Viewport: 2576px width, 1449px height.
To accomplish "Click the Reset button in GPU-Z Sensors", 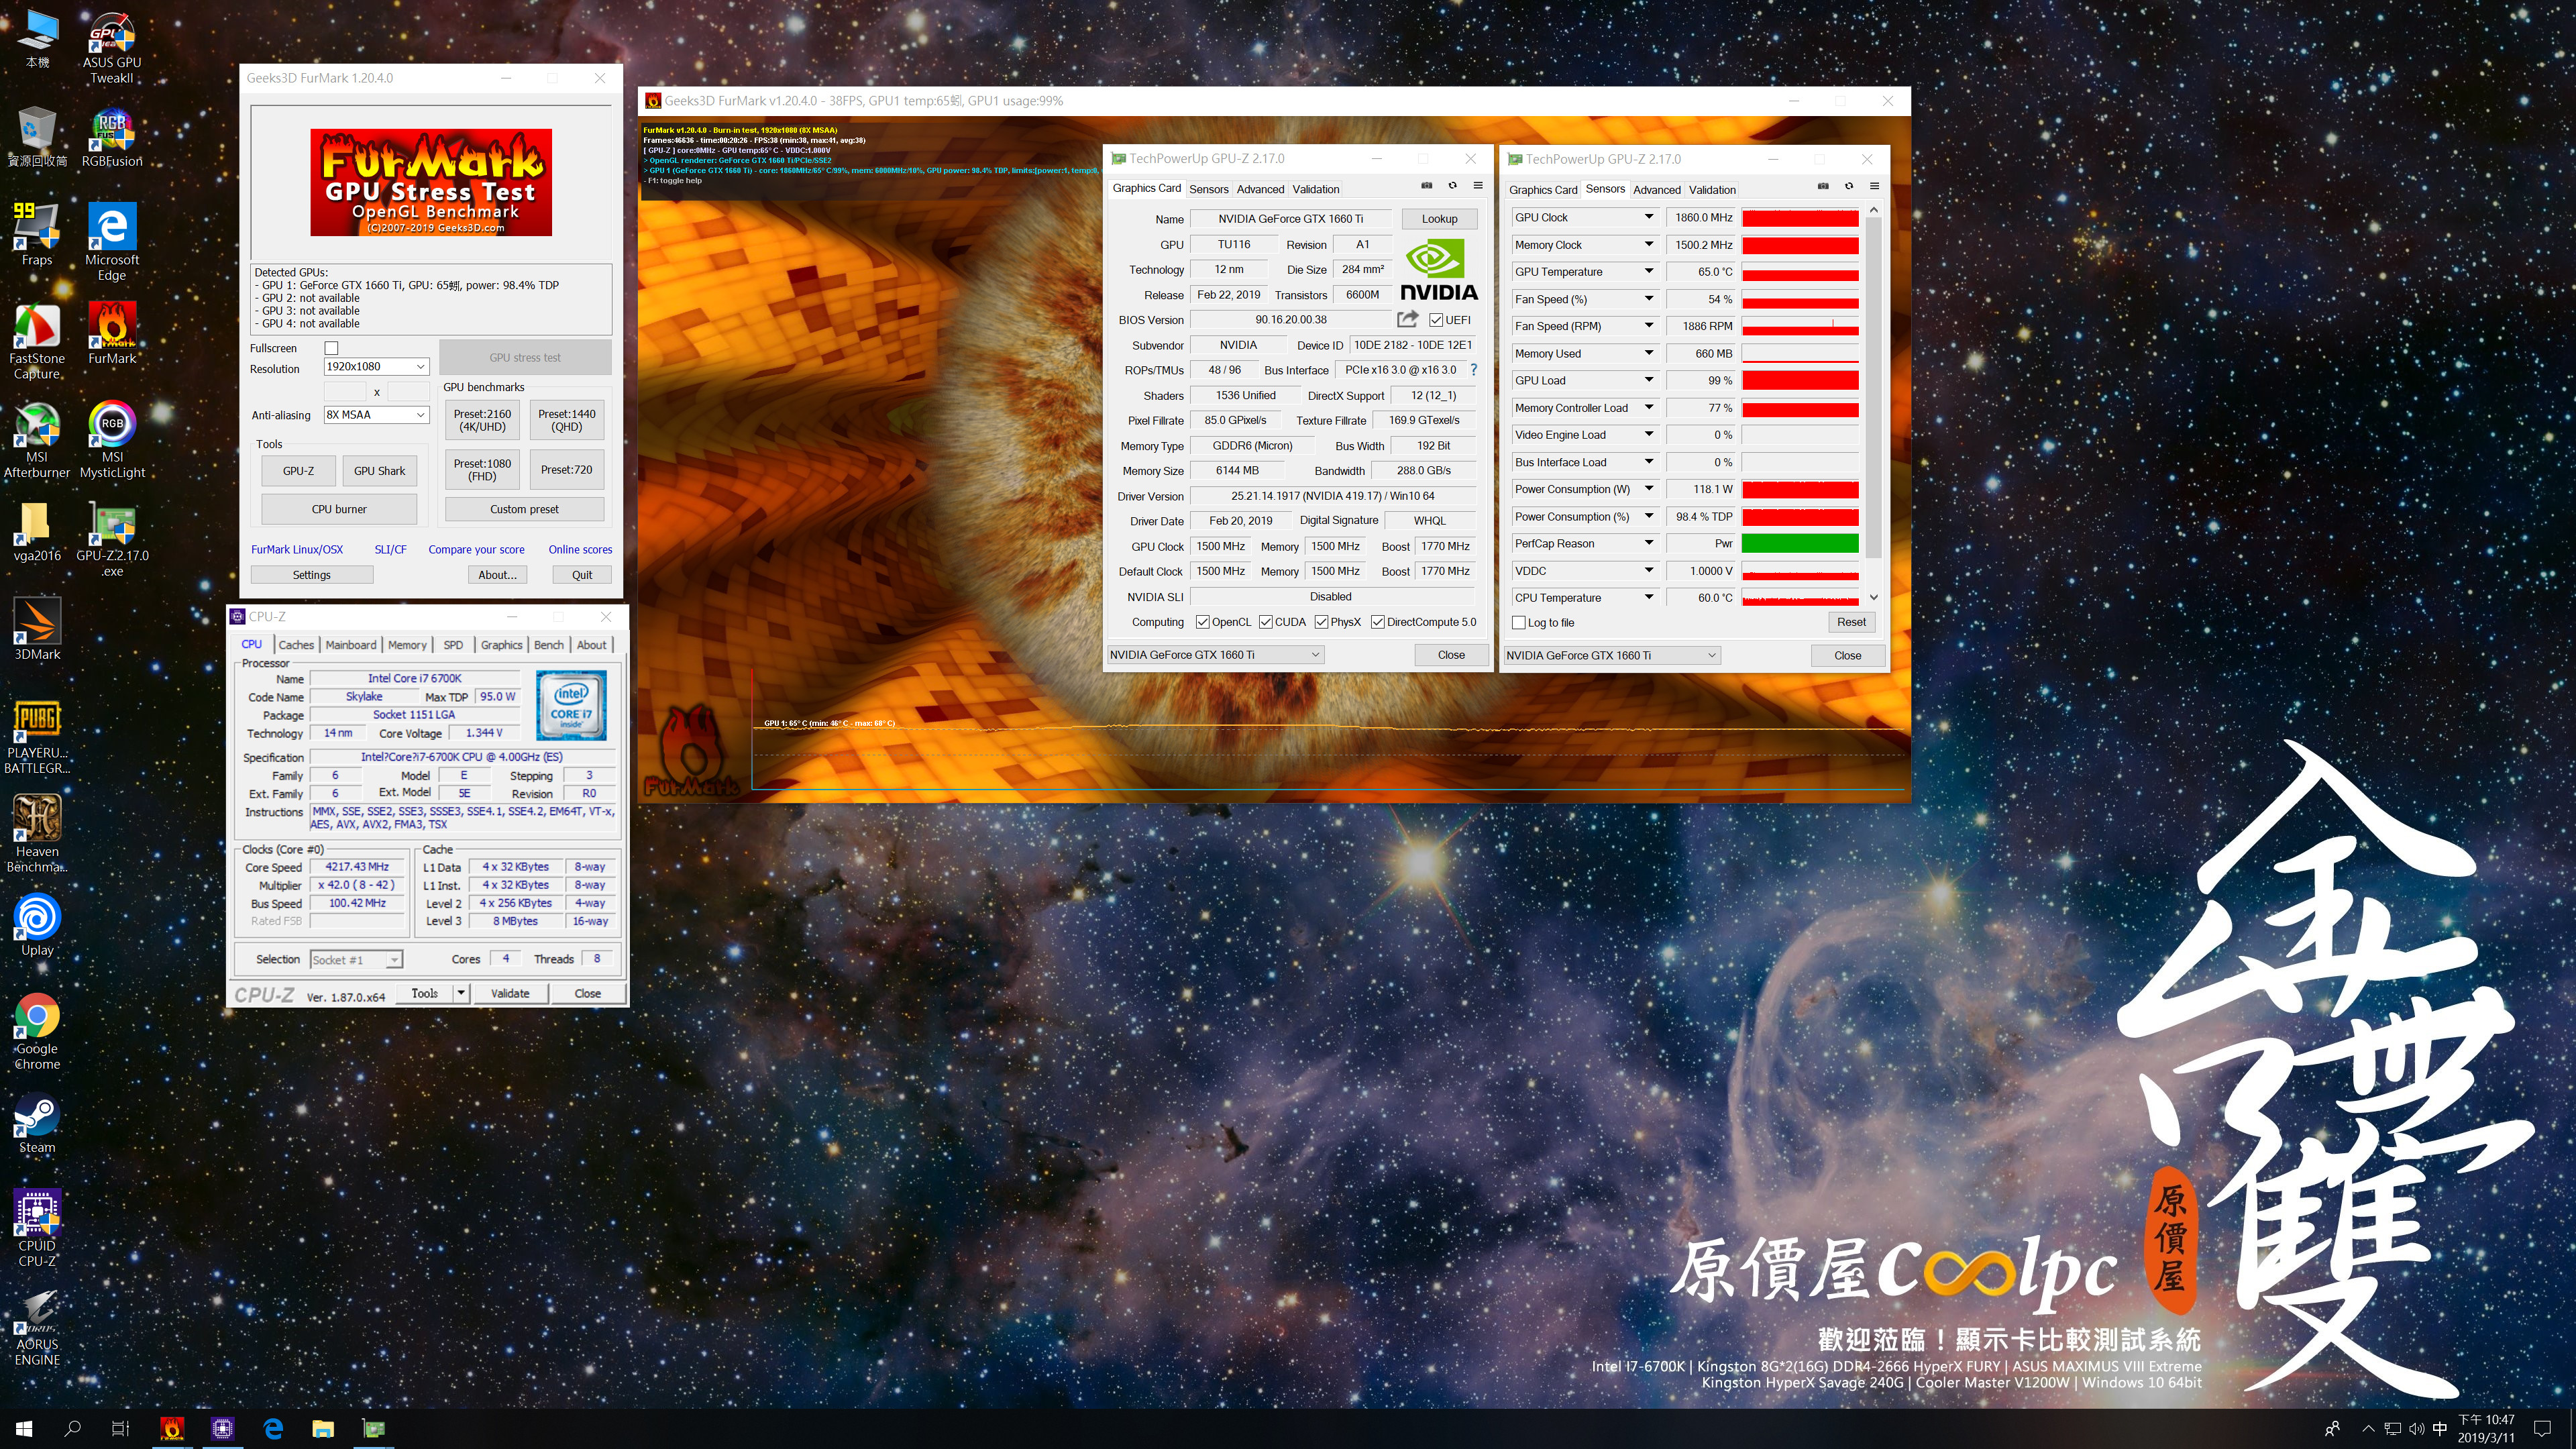I will [1851, 622].
